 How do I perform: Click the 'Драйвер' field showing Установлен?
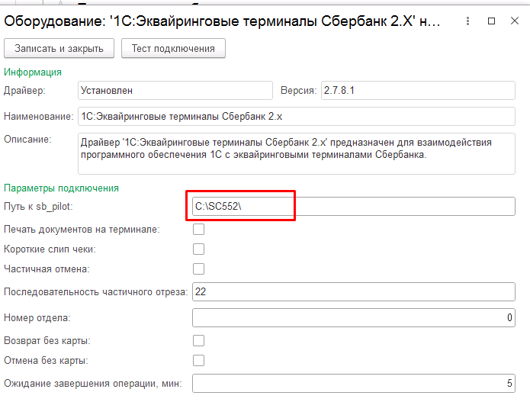point(175,90)
